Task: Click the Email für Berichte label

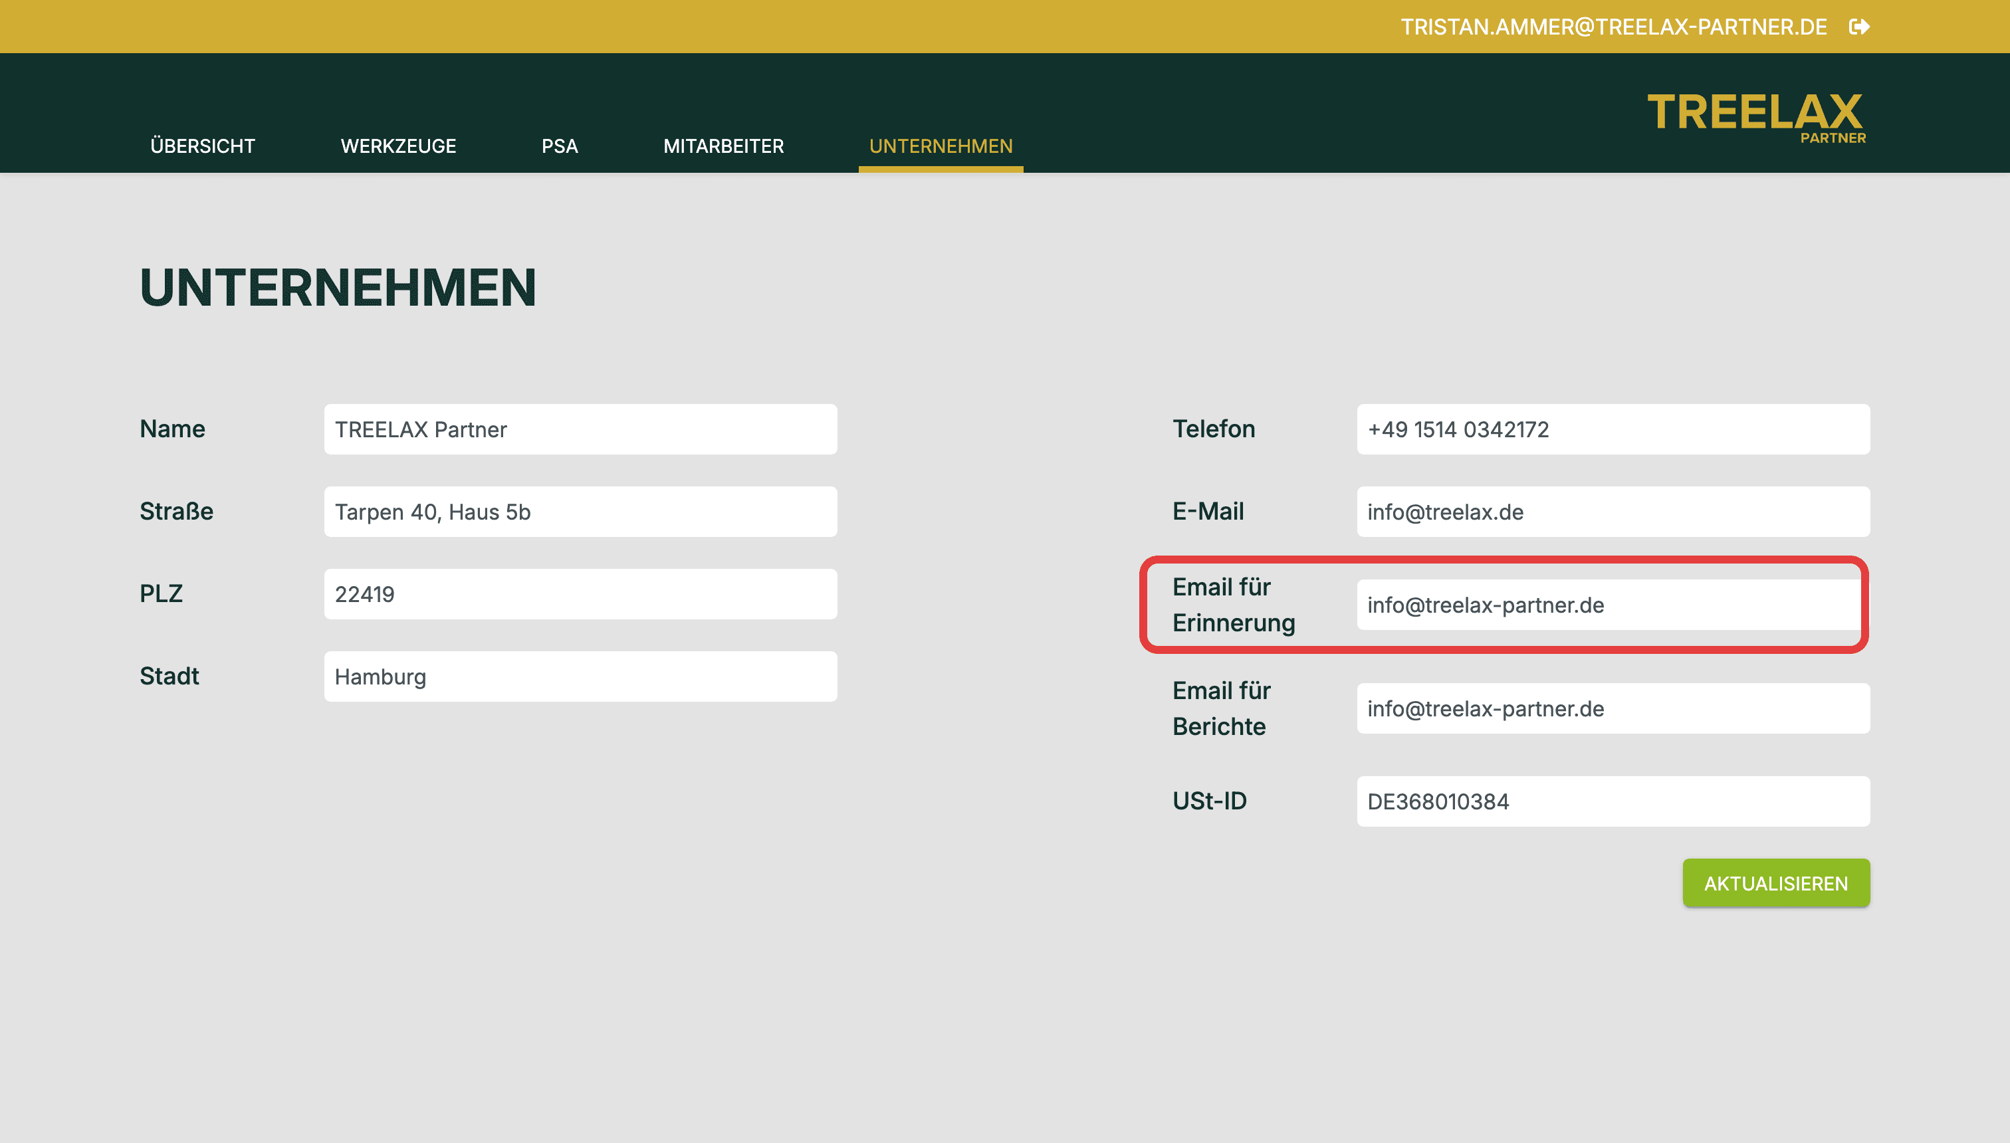Action: pos(1222,708)
